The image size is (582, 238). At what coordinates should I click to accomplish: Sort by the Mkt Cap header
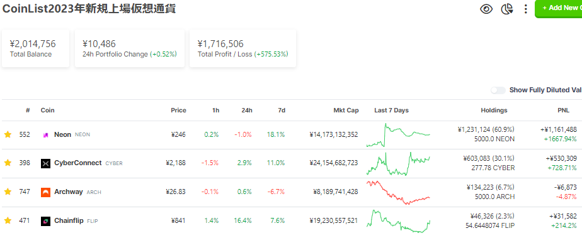[x=346, y=111]
